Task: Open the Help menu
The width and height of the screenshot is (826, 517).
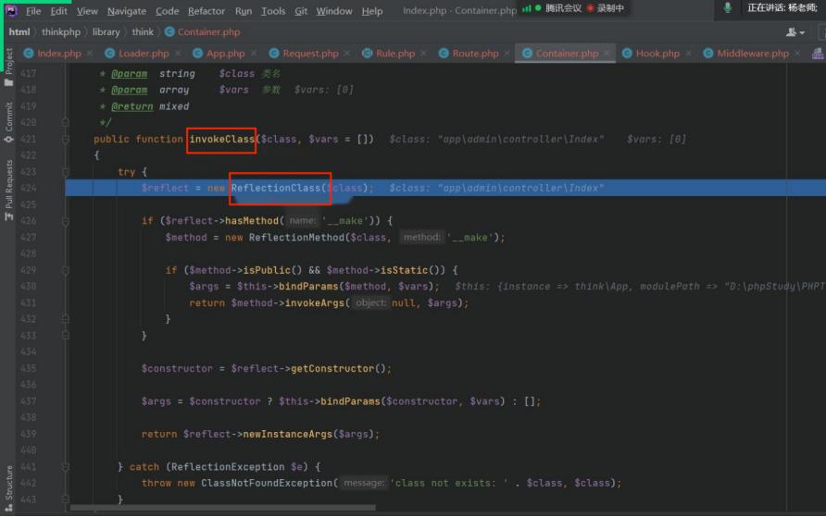Action: [x=372, y=11]
